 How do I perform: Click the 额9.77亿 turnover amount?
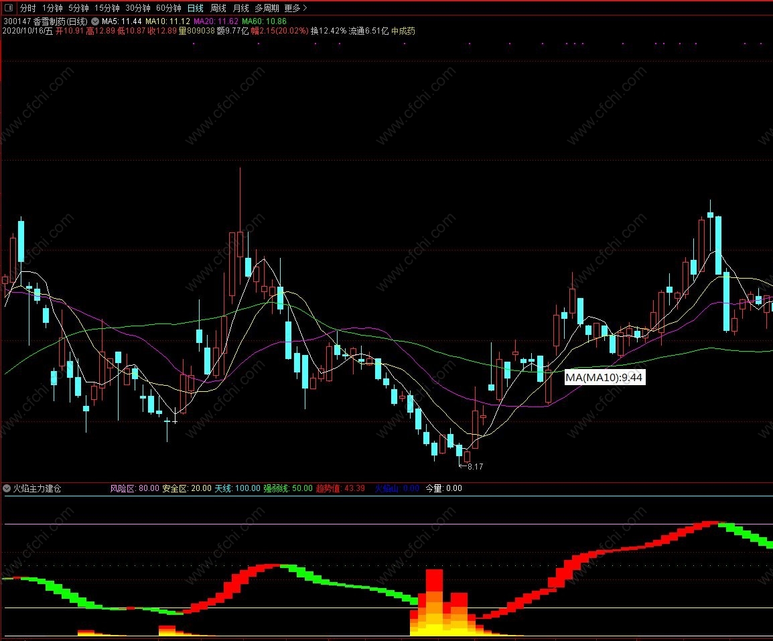[x=232, y=31]
